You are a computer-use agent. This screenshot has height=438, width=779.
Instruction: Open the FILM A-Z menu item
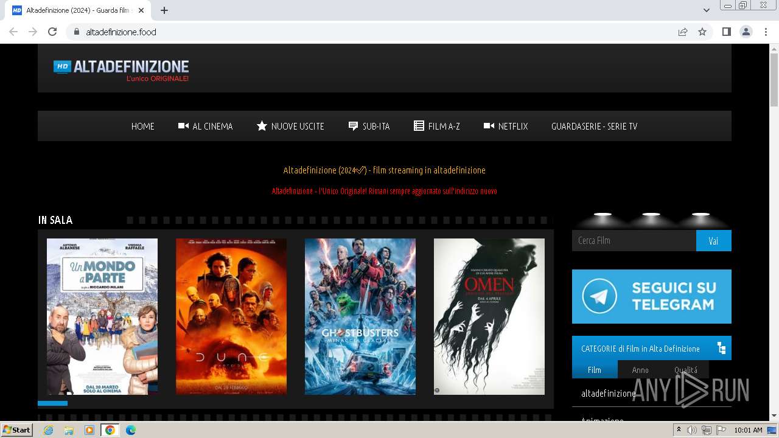tap(436, 126)
